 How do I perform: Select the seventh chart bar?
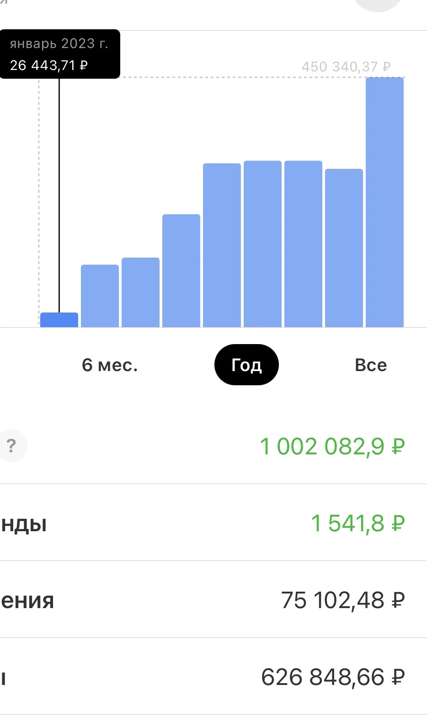(x=304, y=244)
